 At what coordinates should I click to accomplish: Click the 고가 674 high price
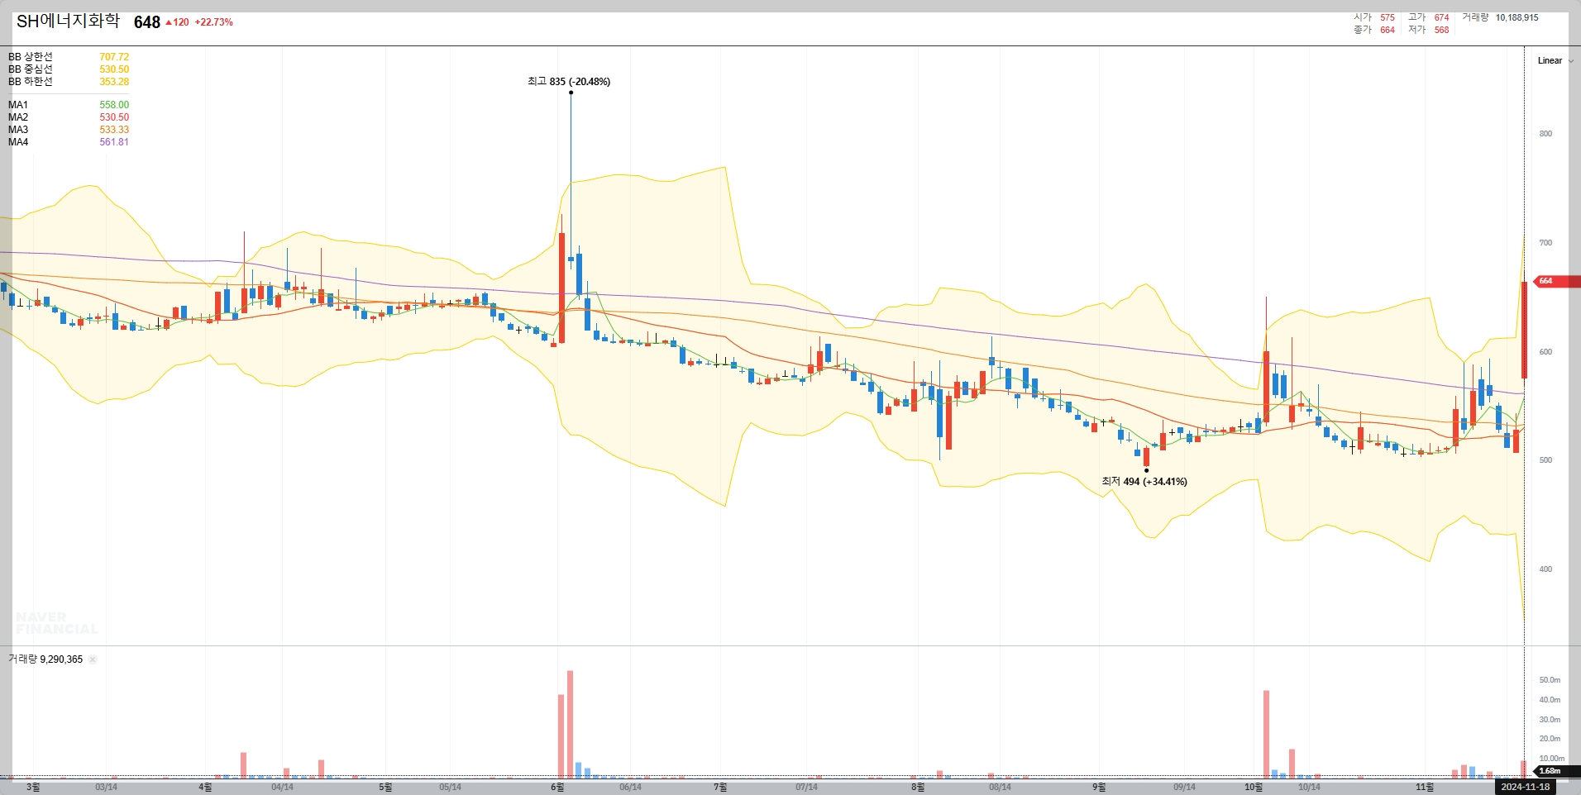click(1429, 17)
